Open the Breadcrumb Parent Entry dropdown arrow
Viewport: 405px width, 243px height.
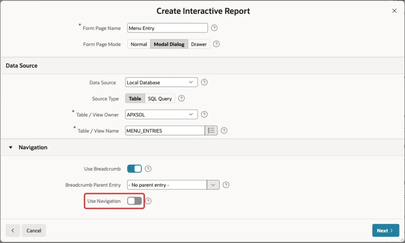pyautogui.click(x=213, y=185)
